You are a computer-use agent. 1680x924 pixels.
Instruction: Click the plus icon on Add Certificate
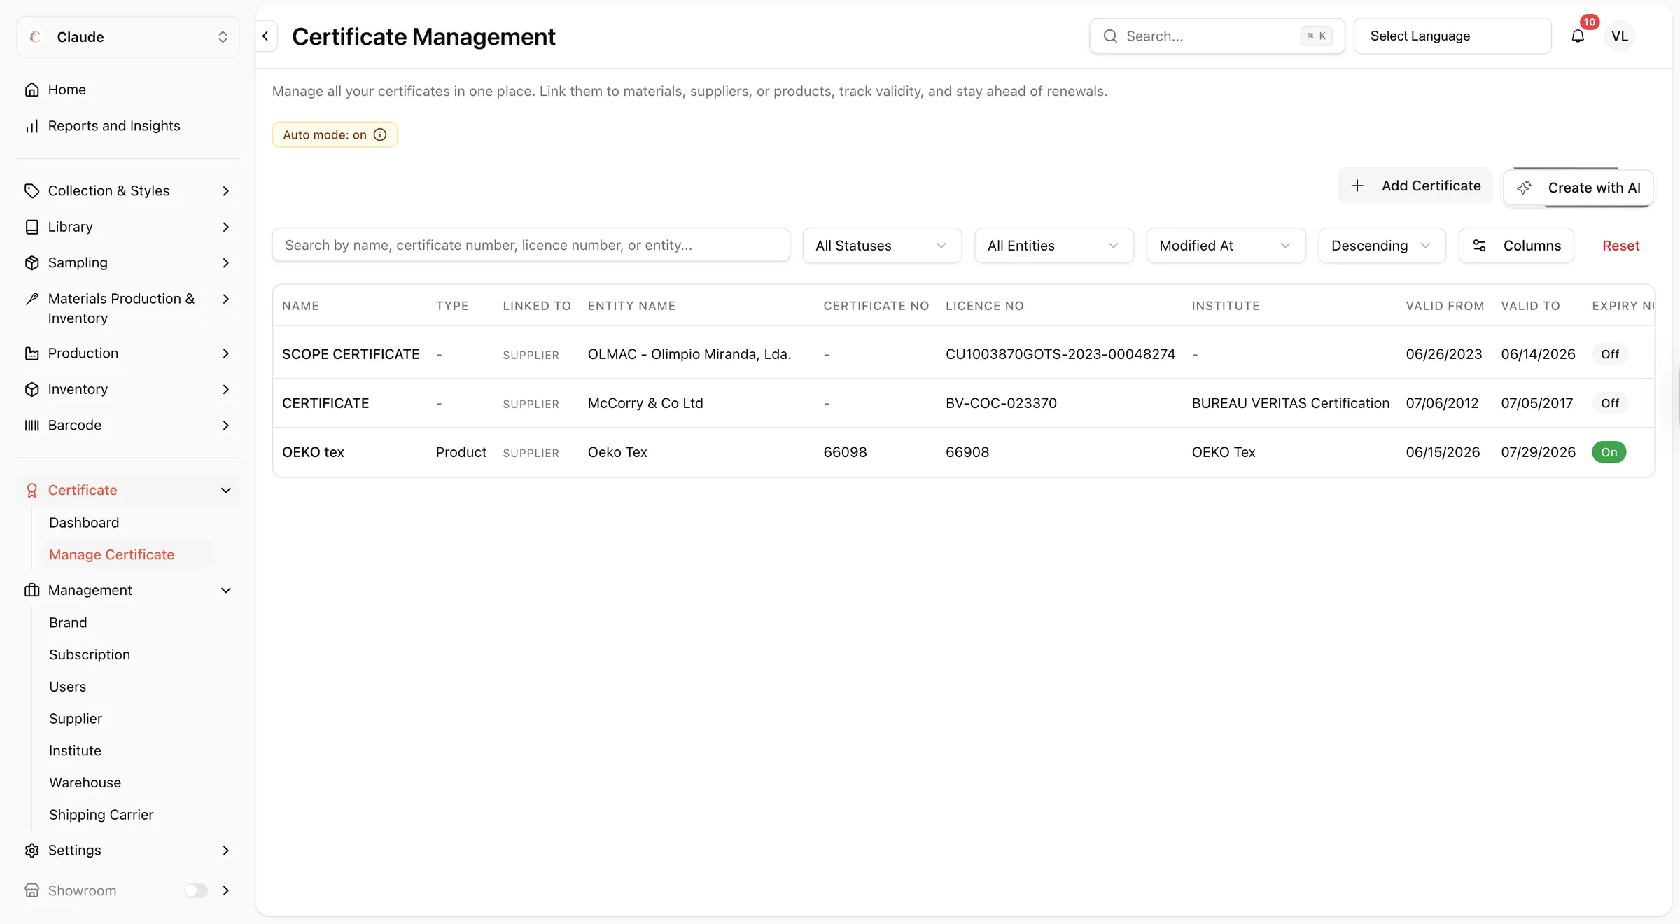(1357, 185)
